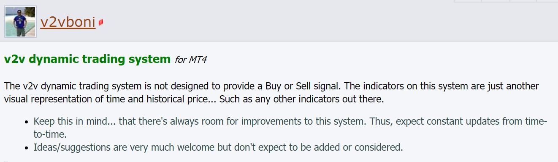Click the 'Ideas/suggestions are very much welcome' bullet
Image resolution: width=558 pixels, height=162 pixels.
(218, 147)
